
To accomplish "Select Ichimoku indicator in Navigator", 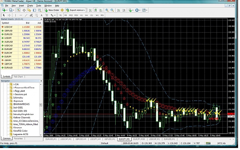I will (18, 97).
